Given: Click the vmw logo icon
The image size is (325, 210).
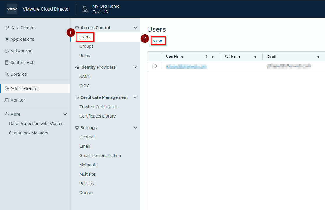Looking at the screenshot, I should coord(12,9).
